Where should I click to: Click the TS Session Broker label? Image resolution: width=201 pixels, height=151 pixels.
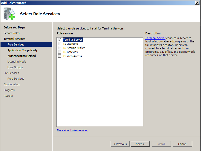click(x=74, y=48)
